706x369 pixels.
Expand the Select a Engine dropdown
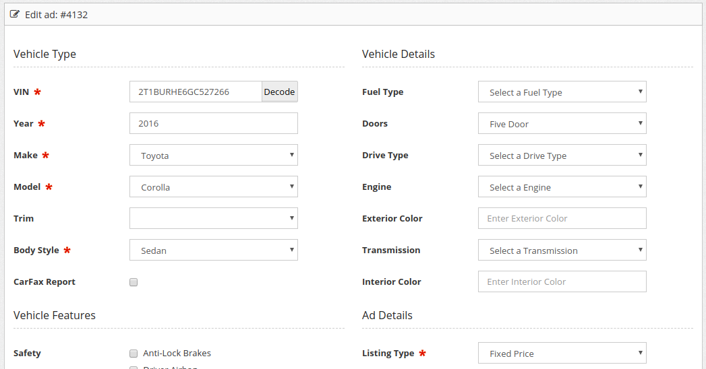pos(562,187)
